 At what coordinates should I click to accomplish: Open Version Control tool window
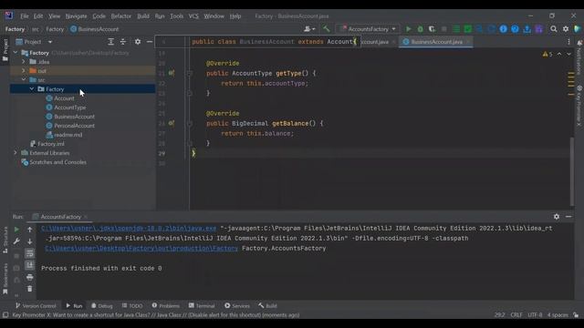[36, 306]
